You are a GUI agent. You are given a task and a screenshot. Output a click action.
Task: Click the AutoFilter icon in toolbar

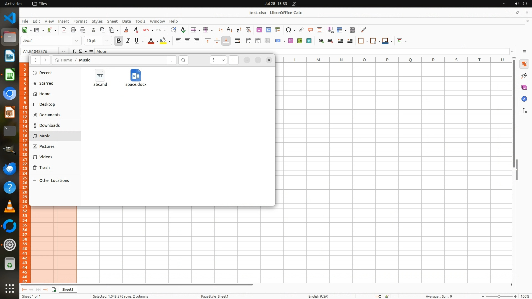(248, 30)
